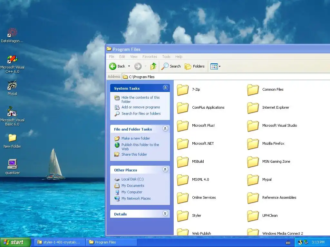Select the UPHClean folder icon
This screenshot has height=247, width=330.
tap(253, 216)
